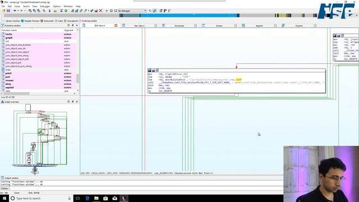Click the functions list vertical scrollbar thumb
This screenshot has height=202, width=359.
(x=77, y=79)
